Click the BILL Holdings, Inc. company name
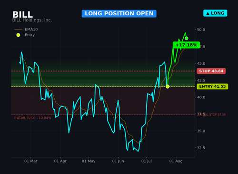Screen dimensions: 238x174 click(32, 20)
